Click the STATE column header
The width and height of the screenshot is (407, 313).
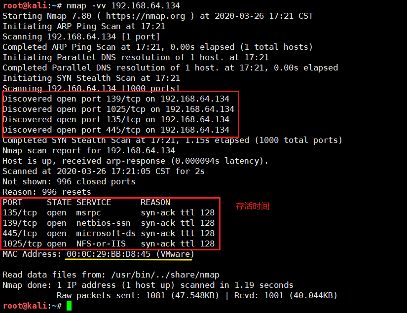click(x=59, y=203)
